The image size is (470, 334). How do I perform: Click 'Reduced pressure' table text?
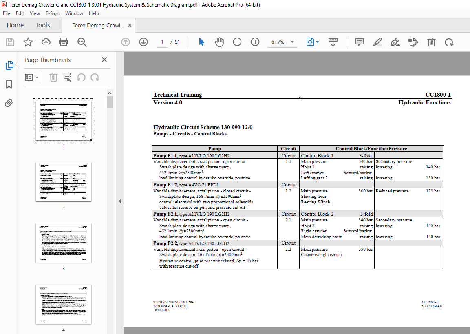[392, 191]
